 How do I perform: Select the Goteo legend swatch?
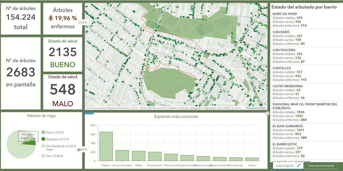tap(43, 132)
